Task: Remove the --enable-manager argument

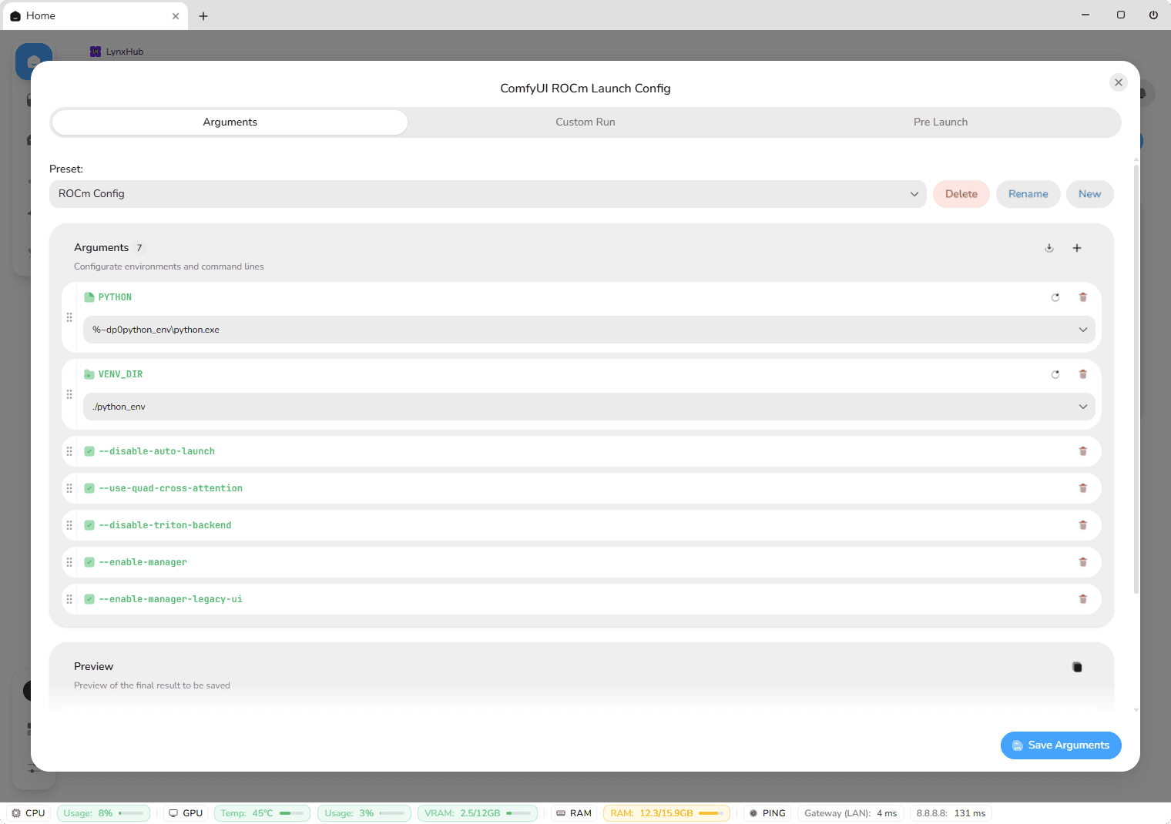Action: [1082, 562]
